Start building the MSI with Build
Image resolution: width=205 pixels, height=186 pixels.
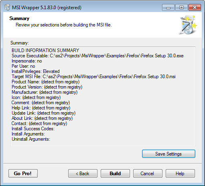115,174
